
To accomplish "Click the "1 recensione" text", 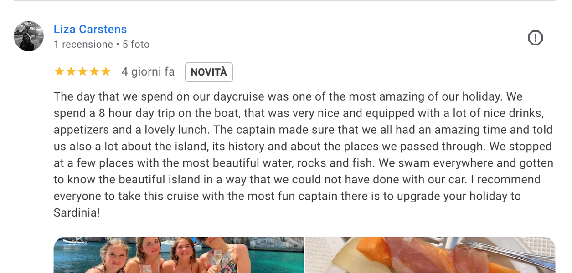I will coord(83,45).
